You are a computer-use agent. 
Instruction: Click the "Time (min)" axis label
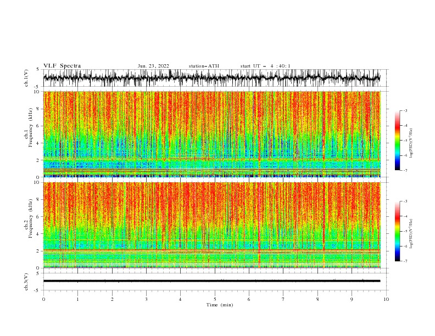click(220, 305)
